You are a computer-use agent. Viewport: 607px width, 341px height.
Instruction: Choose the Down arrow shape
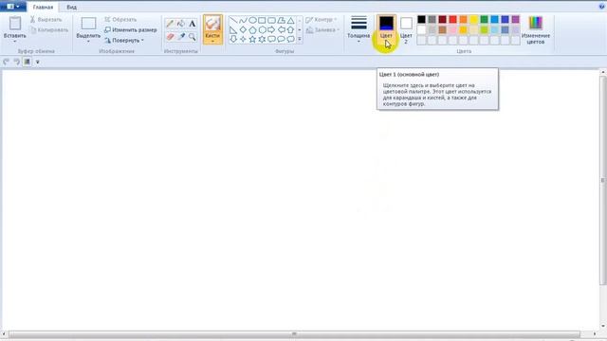pyautogui.click(x=233, y=39)
